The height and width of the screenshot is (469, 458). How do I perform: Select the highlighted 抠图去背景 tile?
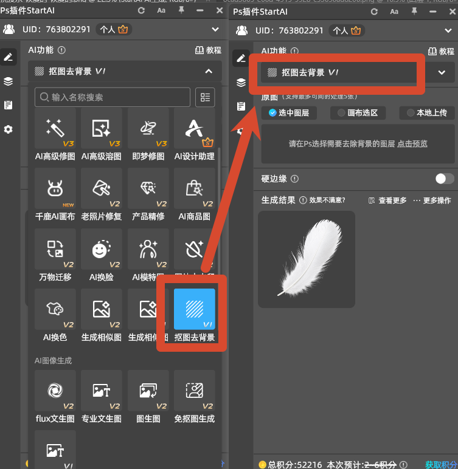[195, 309]
